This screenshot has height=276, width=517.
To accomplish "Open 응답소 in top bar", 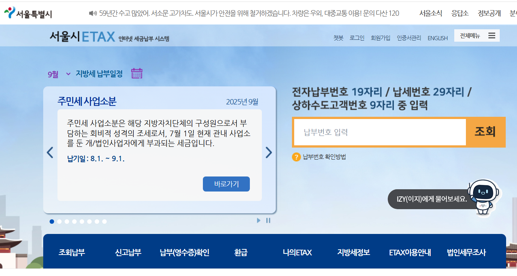I will (x=460, y=14).
